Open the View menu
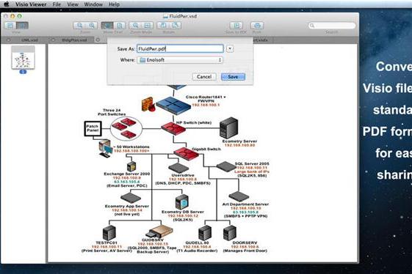Image resolution: width=412 pixels, height=274 pixels. tap(73, 4)
